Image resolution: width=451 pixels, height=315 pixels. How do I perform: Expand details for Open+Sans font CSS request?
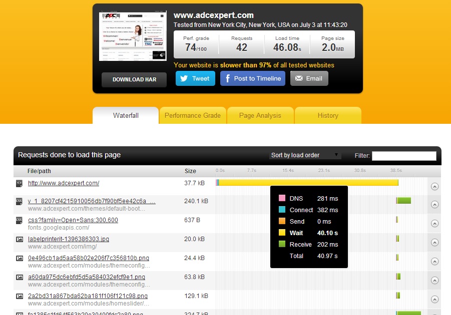[x=434, y=224]
